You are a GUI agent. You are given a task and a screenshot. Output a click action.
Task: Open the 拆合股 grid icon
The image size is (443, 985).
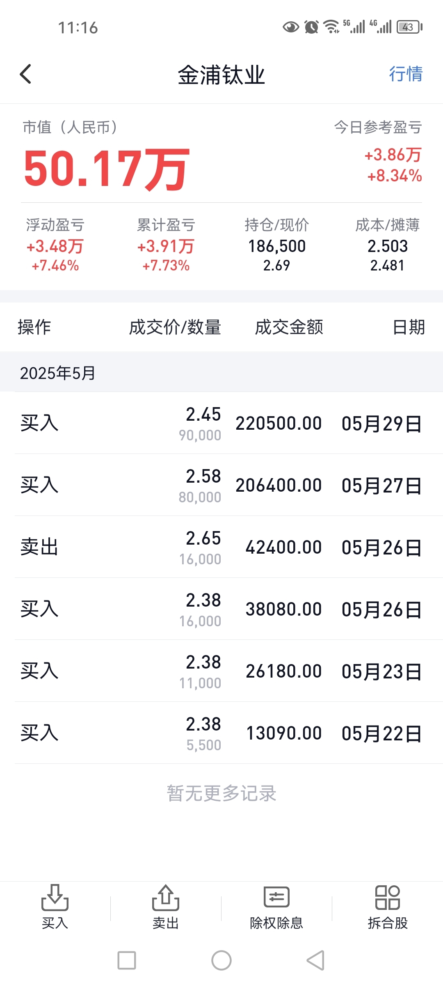click(x=388, y=898)
